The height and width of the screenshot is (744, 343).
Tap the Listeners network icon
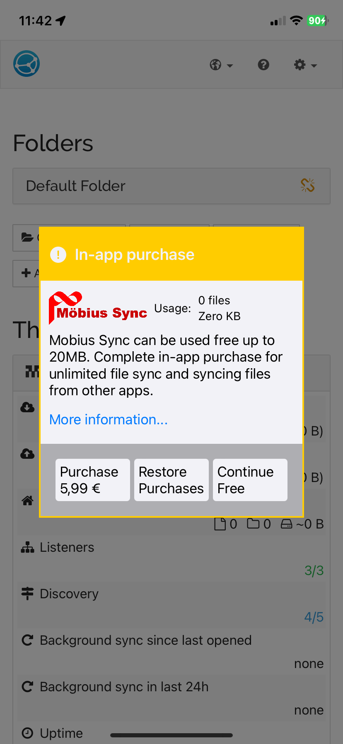(27, 548)
